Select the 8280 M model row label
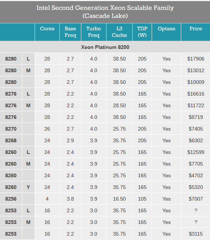 11,70
